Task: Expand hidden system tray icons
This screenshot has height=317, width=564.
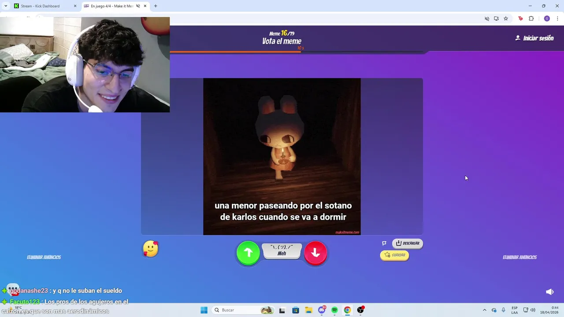Action: click(x=485, y=310)
